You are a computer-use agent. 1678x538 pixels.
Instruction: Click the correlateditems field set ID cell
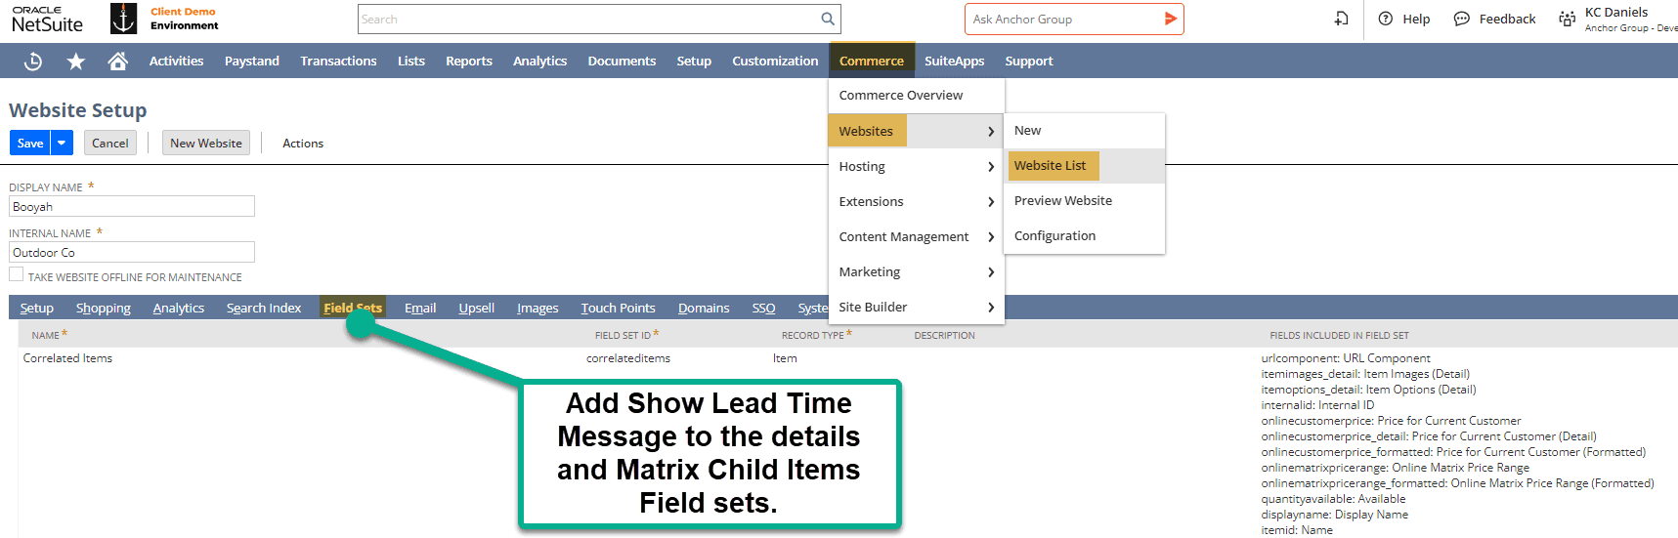click(628, 358)
